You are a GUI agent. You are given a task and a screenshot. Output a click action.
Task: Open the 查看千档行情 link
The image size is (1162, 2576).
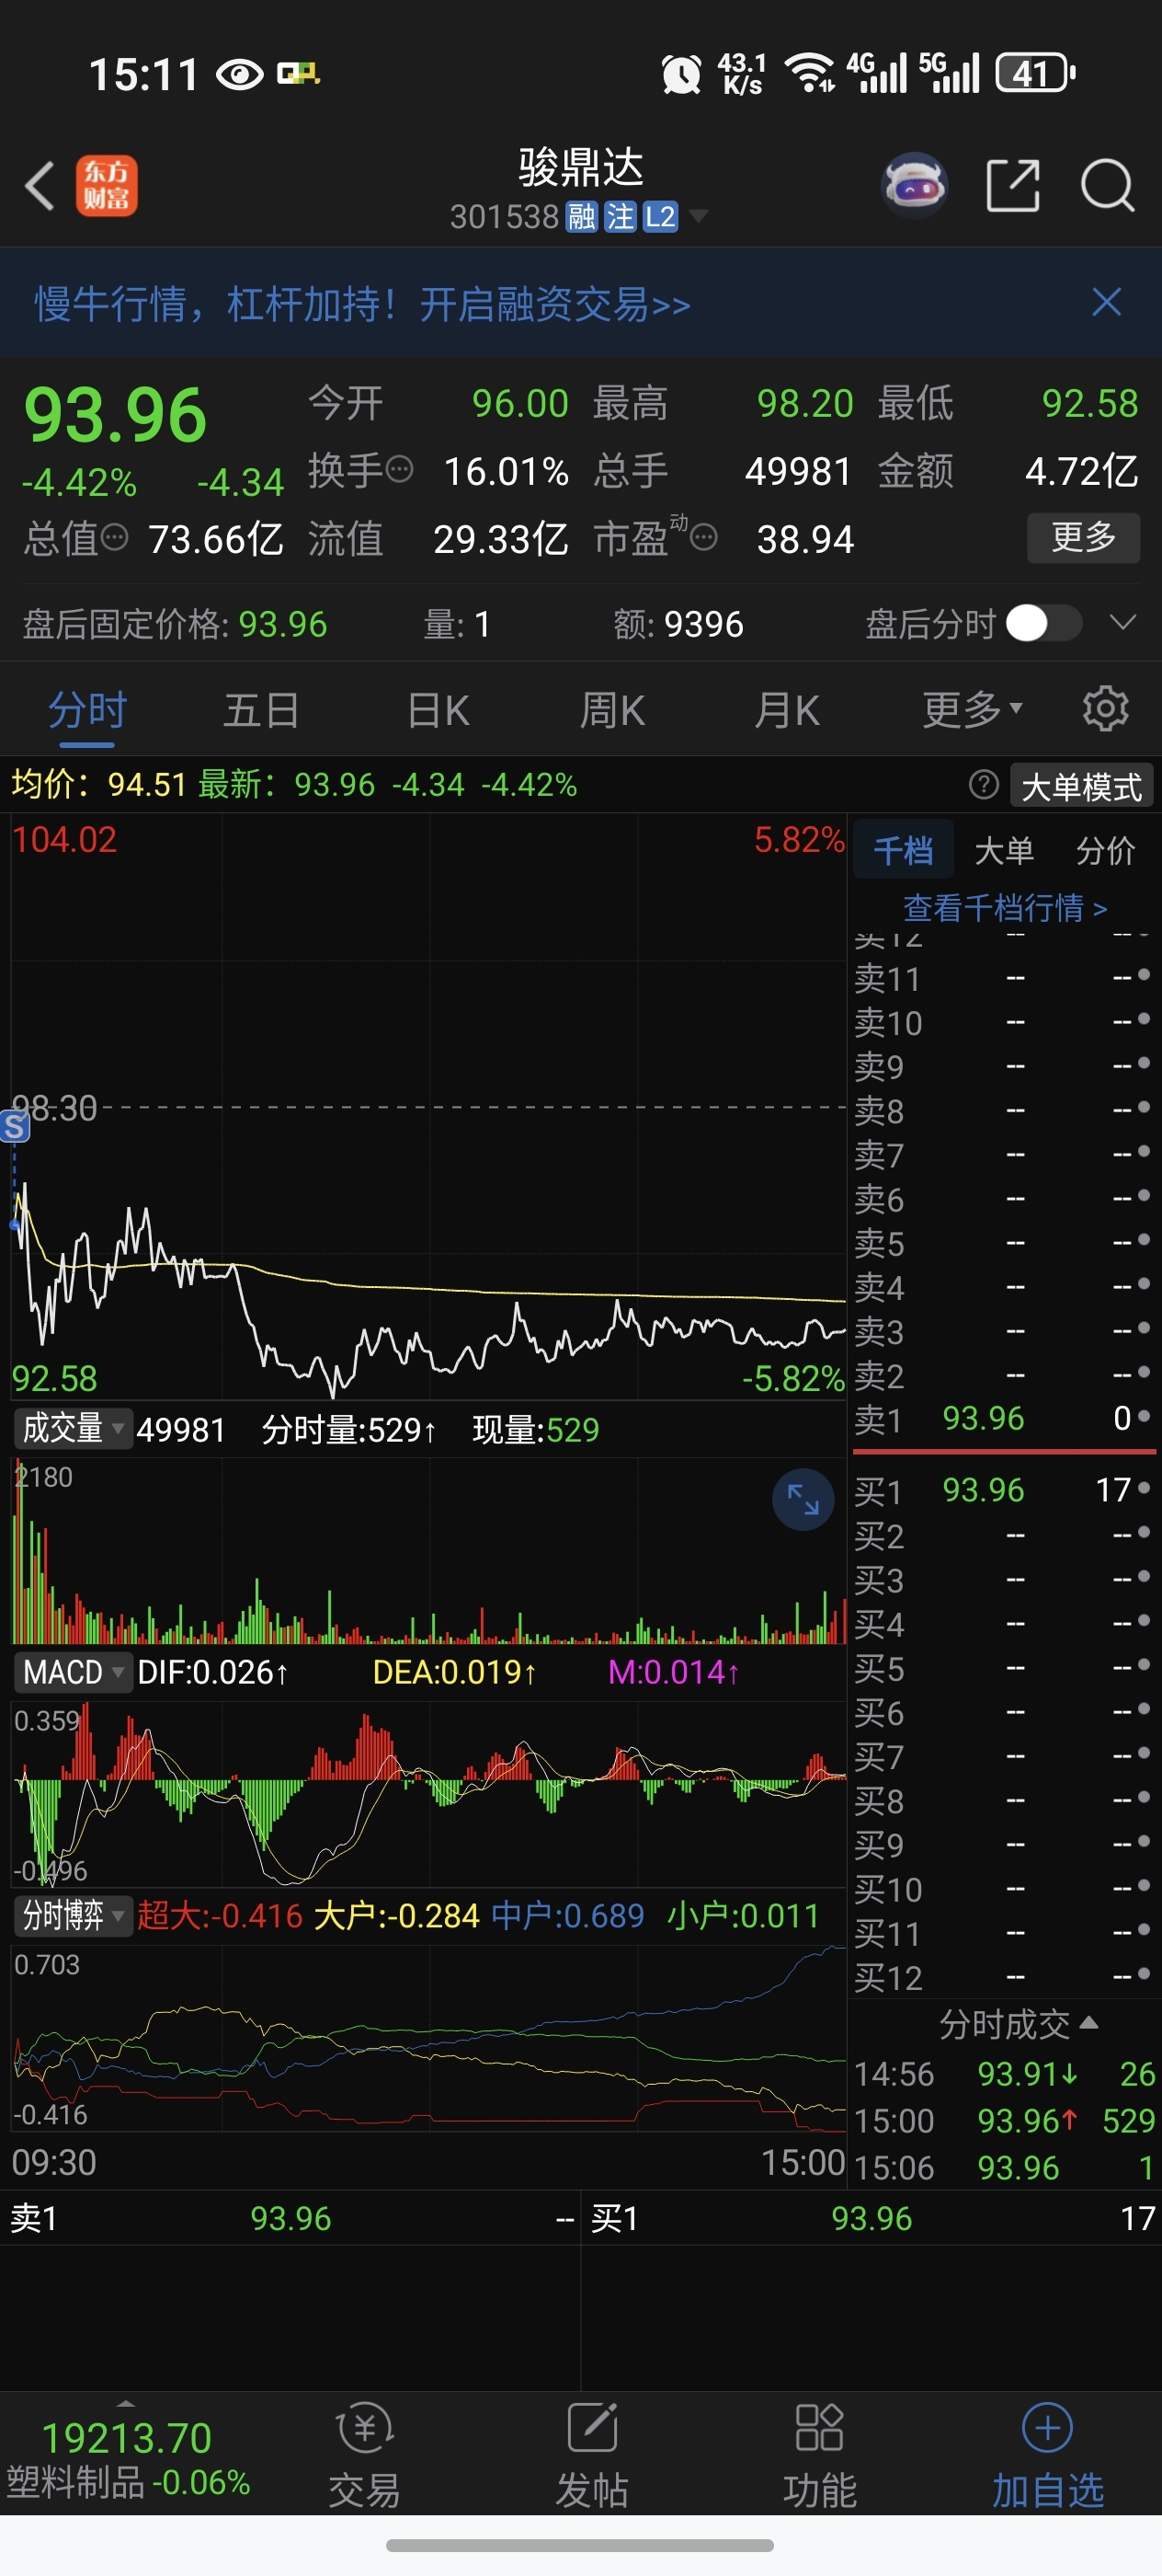[1004, 908]
